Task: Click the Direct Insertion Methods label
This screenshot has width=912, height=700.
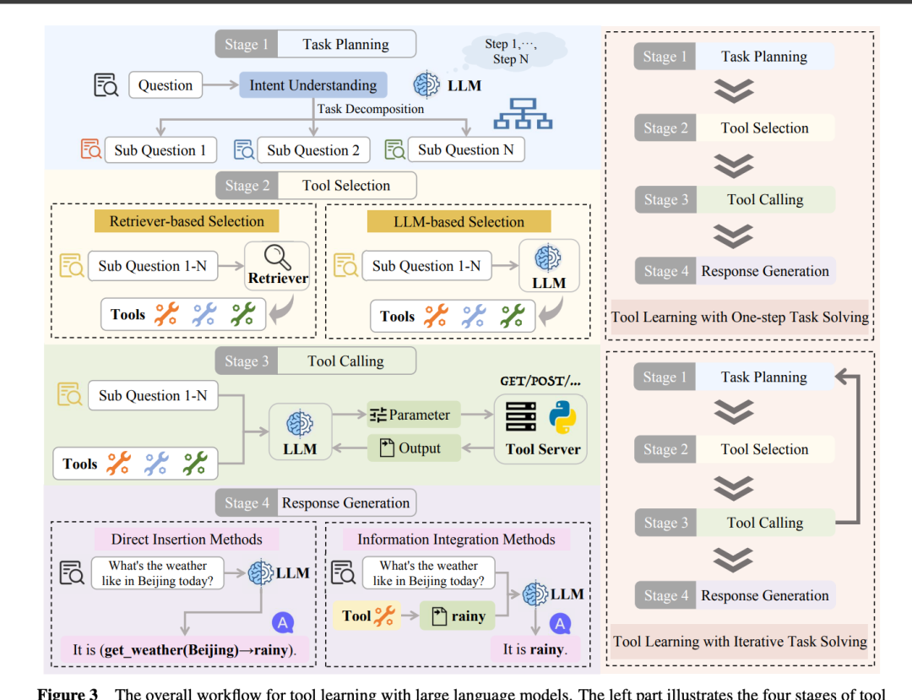Action: [x=187, y=540]
